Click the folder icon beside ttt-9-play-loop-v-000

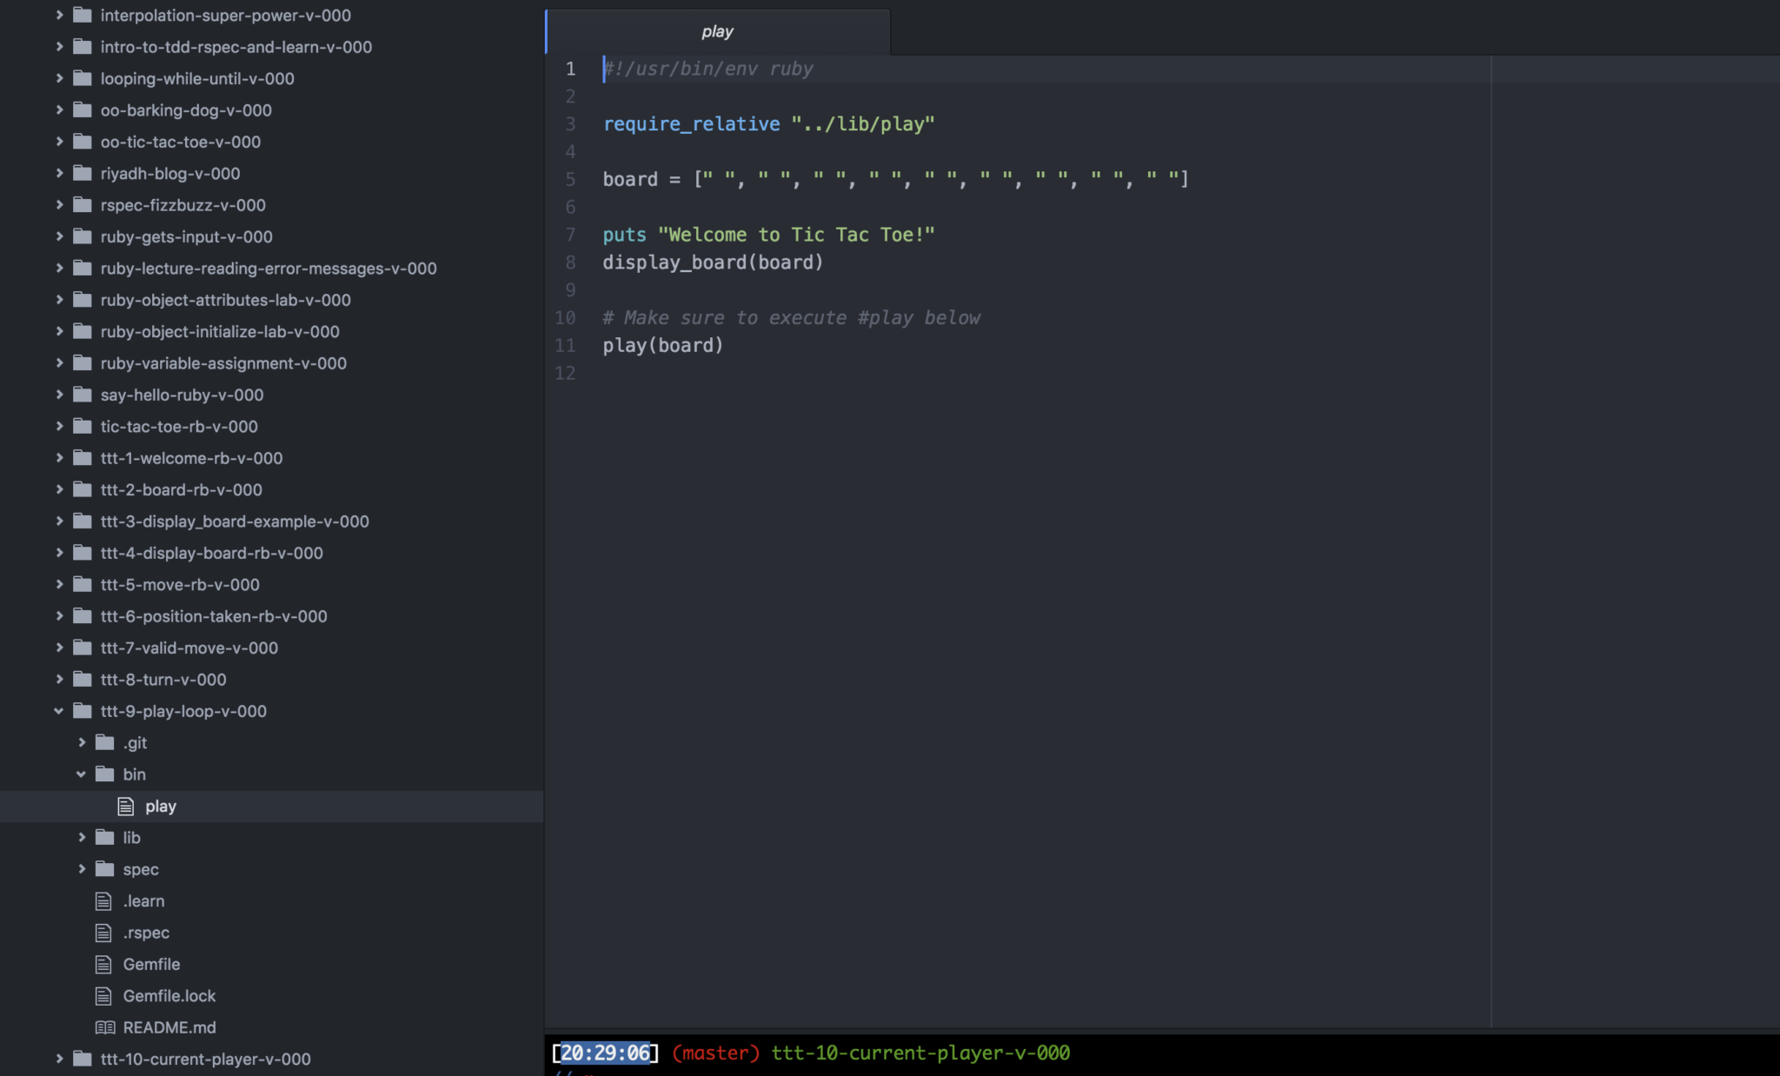83,711
